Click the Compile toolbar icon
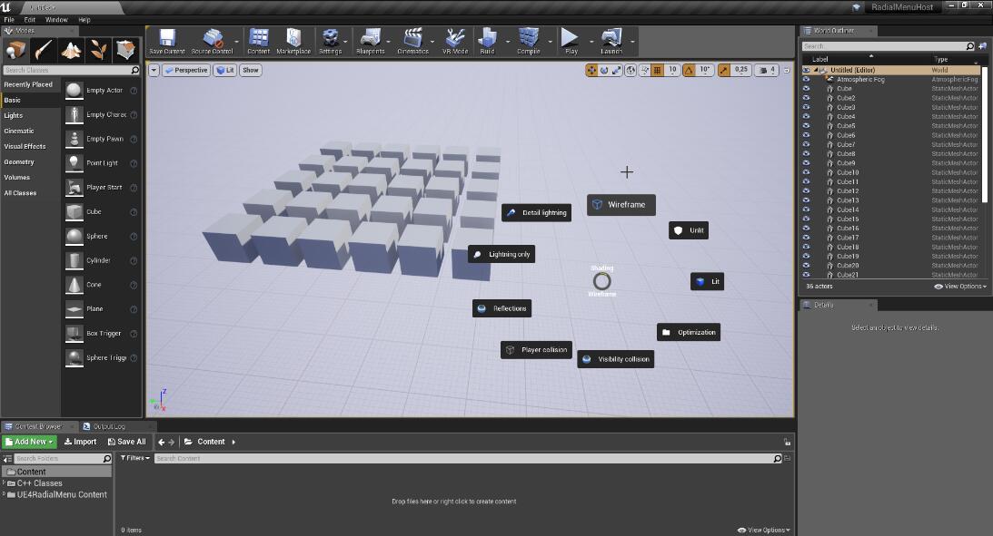 [528, 40]
